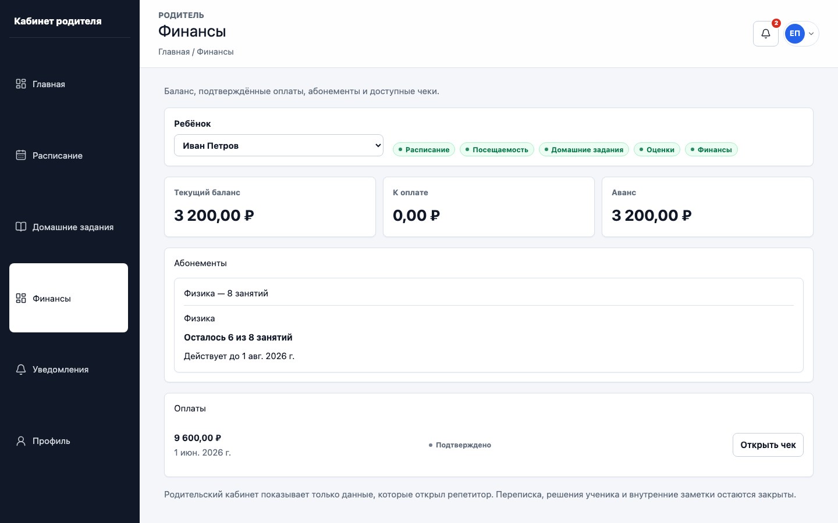Click the Подтверждено status label
The width and height of the screenshot is (838, 523).
[460, 445]
